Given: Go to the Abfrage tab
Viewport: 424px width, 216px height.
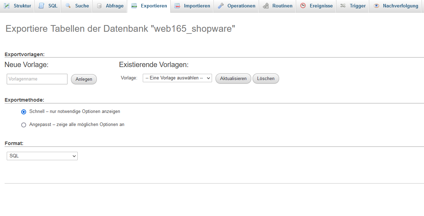Looking at the screenshot, I should 110,6.
